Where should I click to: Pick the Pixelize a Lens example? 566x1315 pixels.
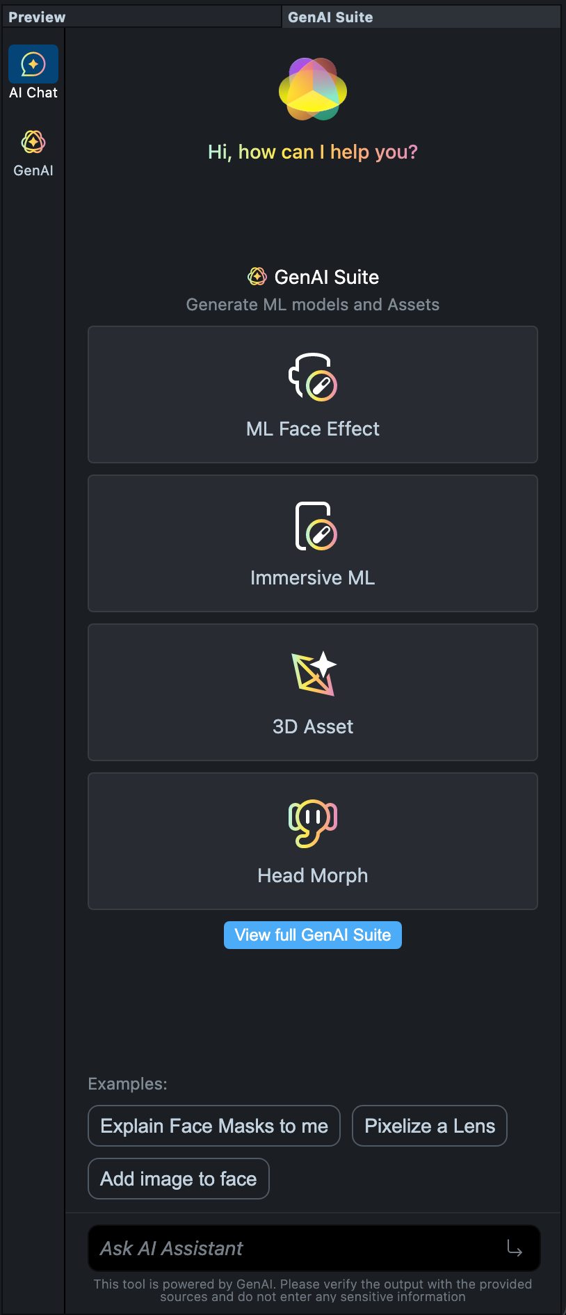(x=430, y=1126)
